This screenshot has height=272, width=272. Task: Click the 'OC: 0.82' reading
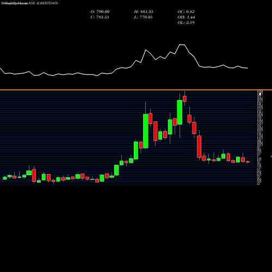[186, 12]
